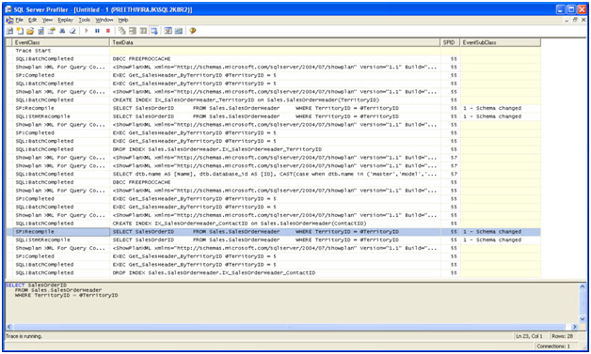Click the New Trace toolbar icon
Image resolution: width=591 pixels, height=354 pixels.
coord(9,31)
